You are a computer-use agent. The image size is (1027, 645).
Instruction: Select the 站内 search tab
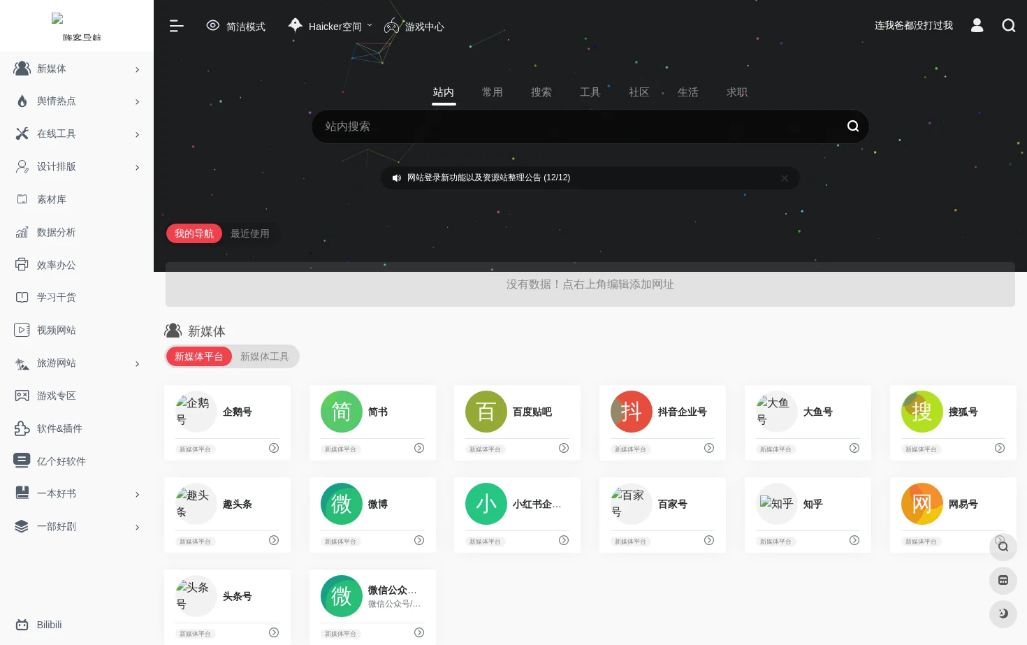[x=444, y=92]
